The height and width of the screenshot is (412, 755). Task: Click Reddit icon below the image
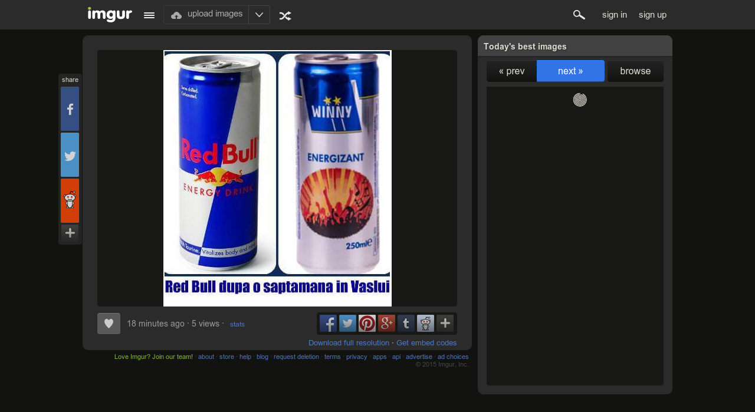tap(425, 324)
